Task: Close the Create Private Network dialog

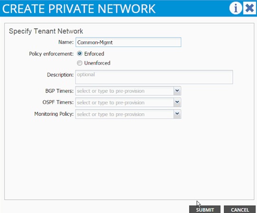Action: pos(249,8)
